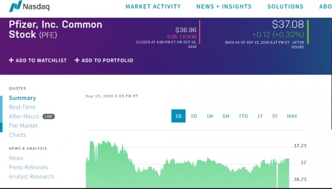Open the Real-Time quotes link
Screen dimensions: 332x189
tap(22, 107)
